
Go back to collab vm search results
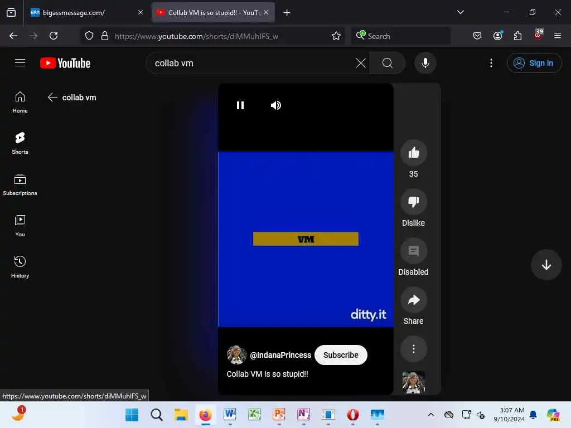(52, 97)
